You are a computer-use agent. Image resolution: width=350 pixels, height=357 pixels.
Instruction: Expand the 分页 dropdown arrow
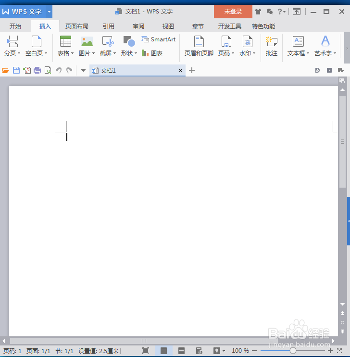coord(19,53)
